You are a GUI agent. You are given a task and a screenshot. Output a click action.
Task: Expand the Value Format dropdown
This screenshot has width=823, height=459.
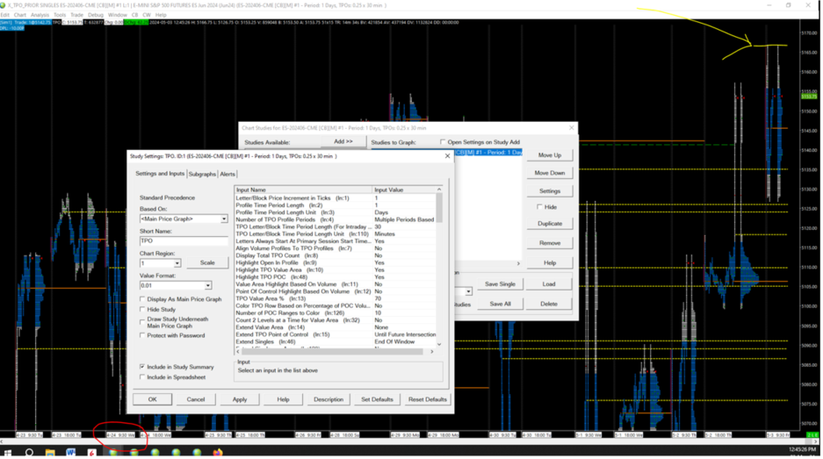point(208,285)
